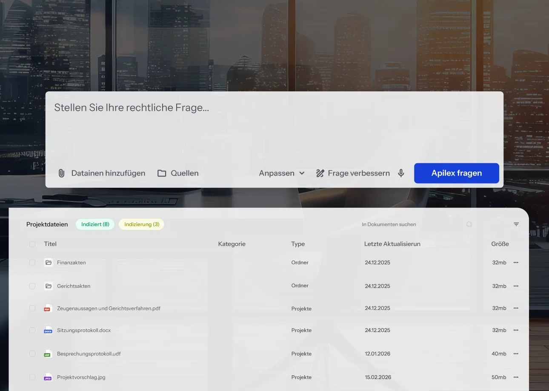Check the Finanzakten row checkbox

click(32, 263)
